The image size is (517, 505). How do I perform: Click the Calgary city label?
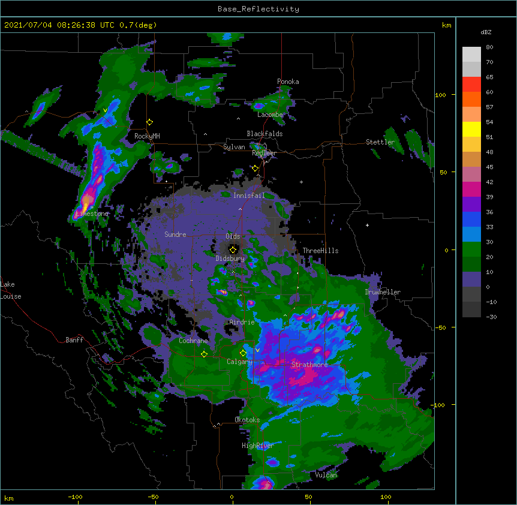point(239,362)
